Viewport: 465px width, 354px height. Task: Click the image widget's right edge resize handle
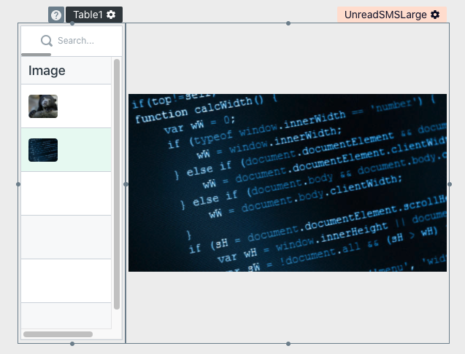(450, 184)
